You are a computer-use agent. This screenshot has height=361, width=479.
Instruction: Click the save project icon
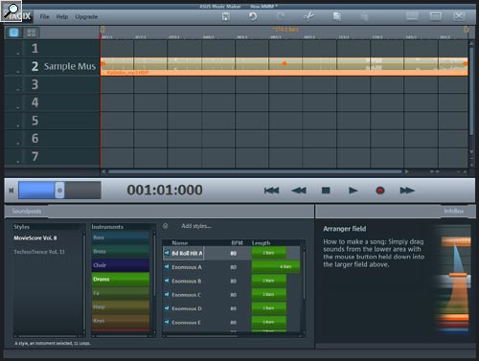click(x=226, y=16)
